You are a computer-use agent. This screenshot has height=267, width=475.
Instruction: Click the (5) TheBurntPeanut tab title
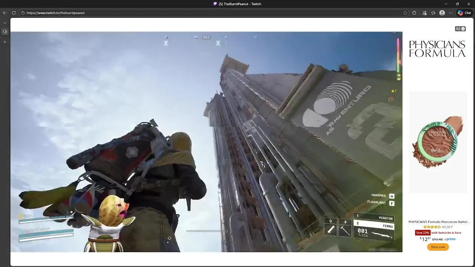click(240, 4)
